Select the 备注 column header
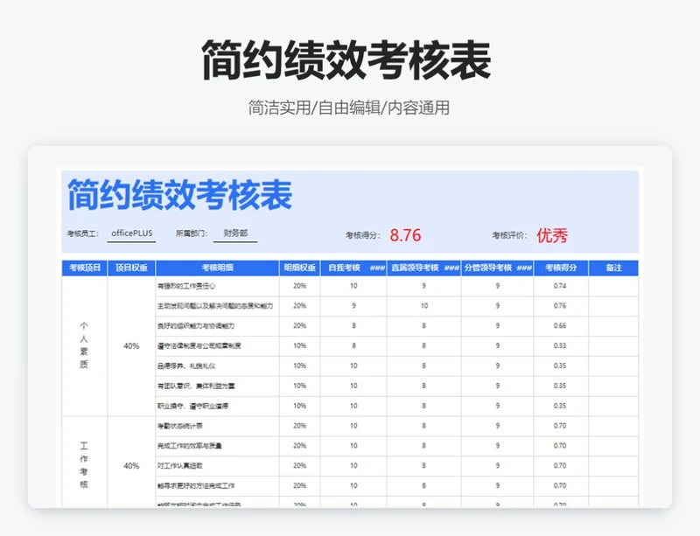 (612, 268)
